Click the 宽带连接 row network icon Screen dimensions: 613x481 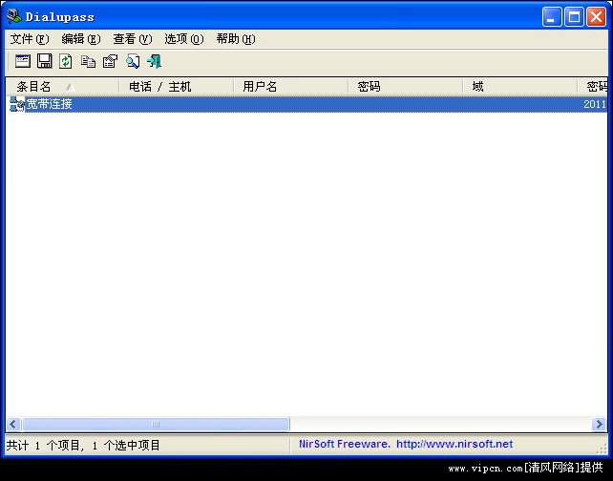coord(17,104)
